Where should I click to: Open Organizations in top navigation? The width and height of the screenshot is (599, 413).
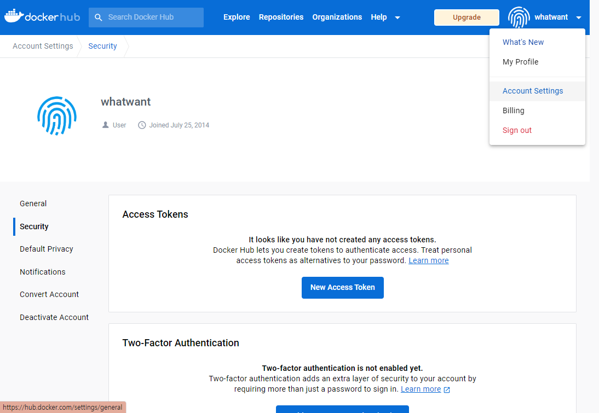337,17
